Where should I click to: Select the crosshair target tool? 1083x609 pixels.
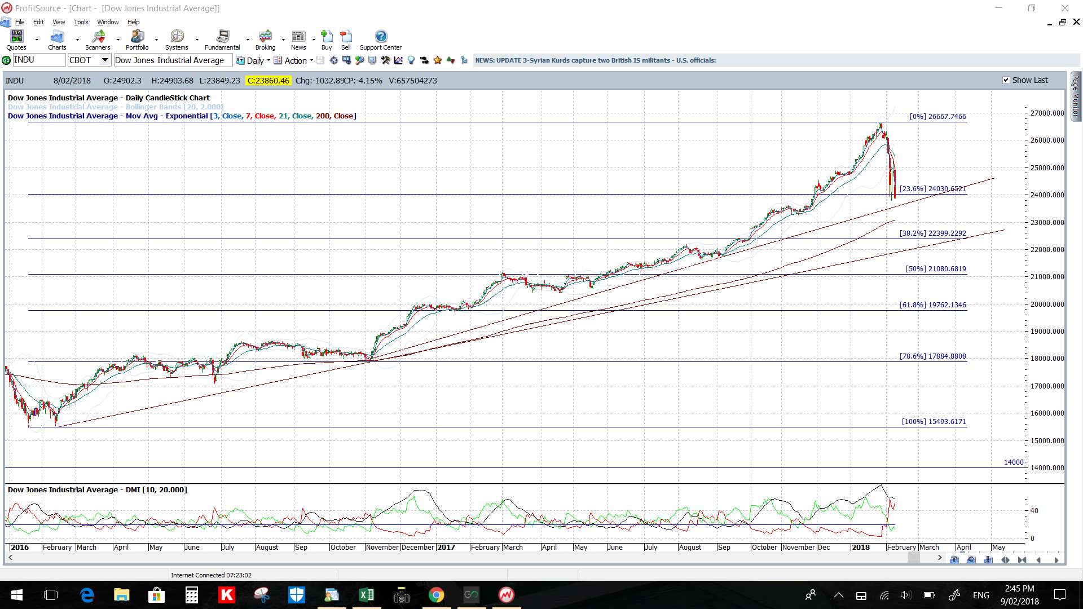(333, 60)
